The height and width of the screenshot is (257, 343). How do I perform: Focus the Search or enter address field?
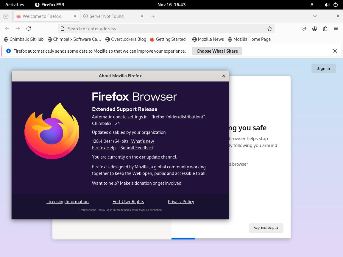point(166,29)
